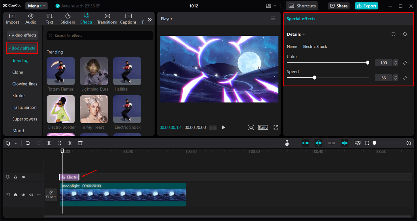The image size is (417, 221).
Task: Toggle main track magnet
Action: pos(305,143)
